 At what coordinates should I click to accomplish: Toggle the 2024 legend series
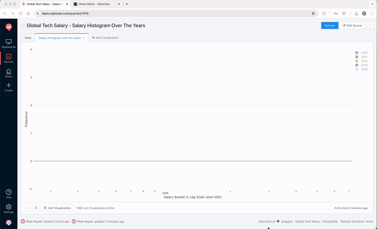point(361,69)
